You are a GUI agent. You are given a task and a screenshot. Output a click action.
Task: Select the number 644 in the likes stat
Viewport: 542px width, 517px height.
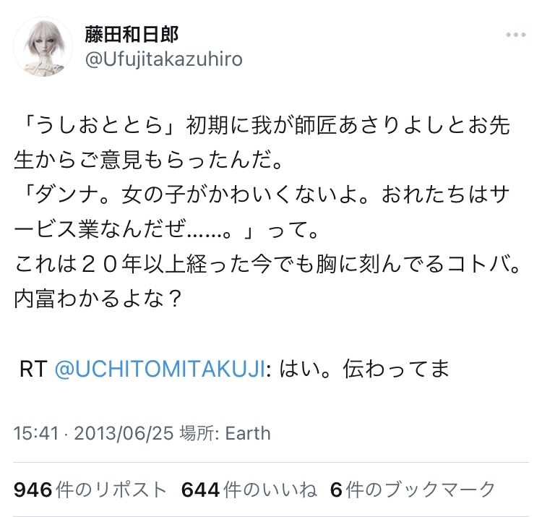click(x=200, y=490)
